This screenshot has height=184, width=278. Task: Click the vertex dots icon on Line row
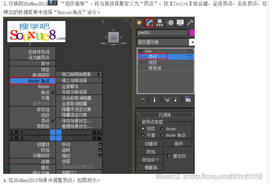(x=190, y=51)
